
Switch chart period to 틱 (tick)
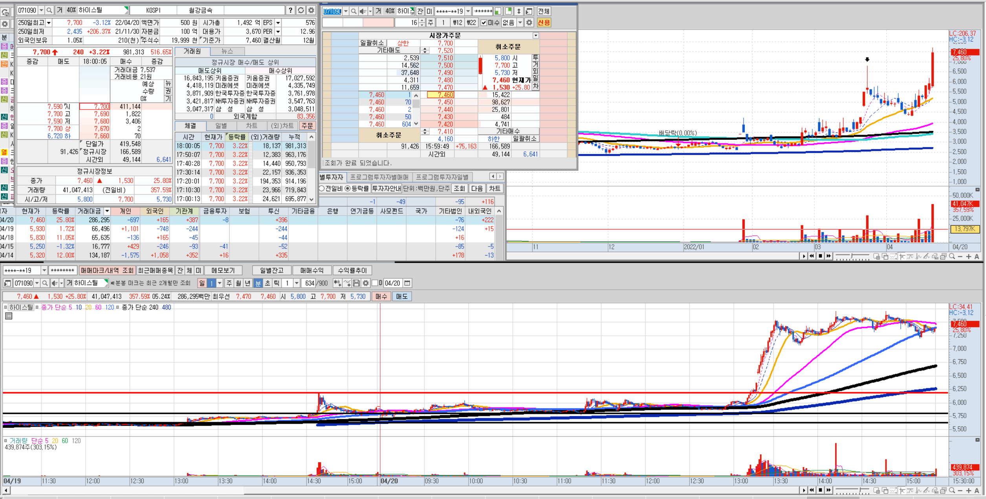(x=277, y=283)
